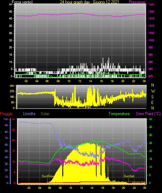Click the 'SunRise' marker label
The height and width of the screenshot is (193, 162).
[48, 176]
